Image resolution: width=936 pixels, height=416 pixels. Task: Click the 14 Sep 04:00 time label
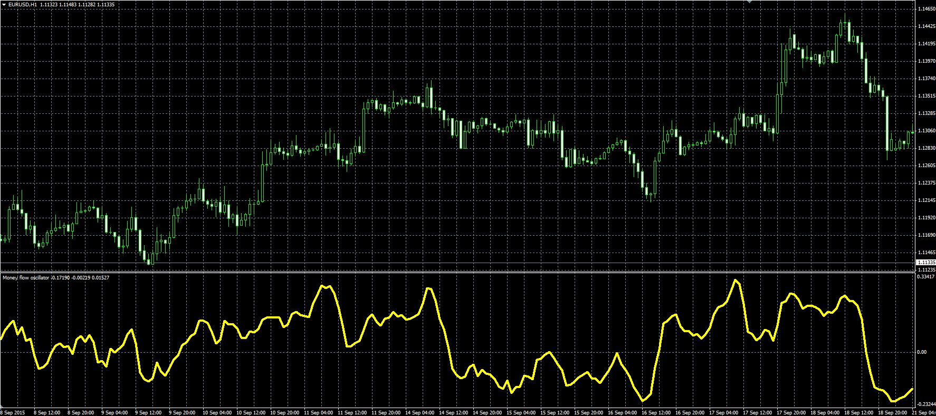420,413
